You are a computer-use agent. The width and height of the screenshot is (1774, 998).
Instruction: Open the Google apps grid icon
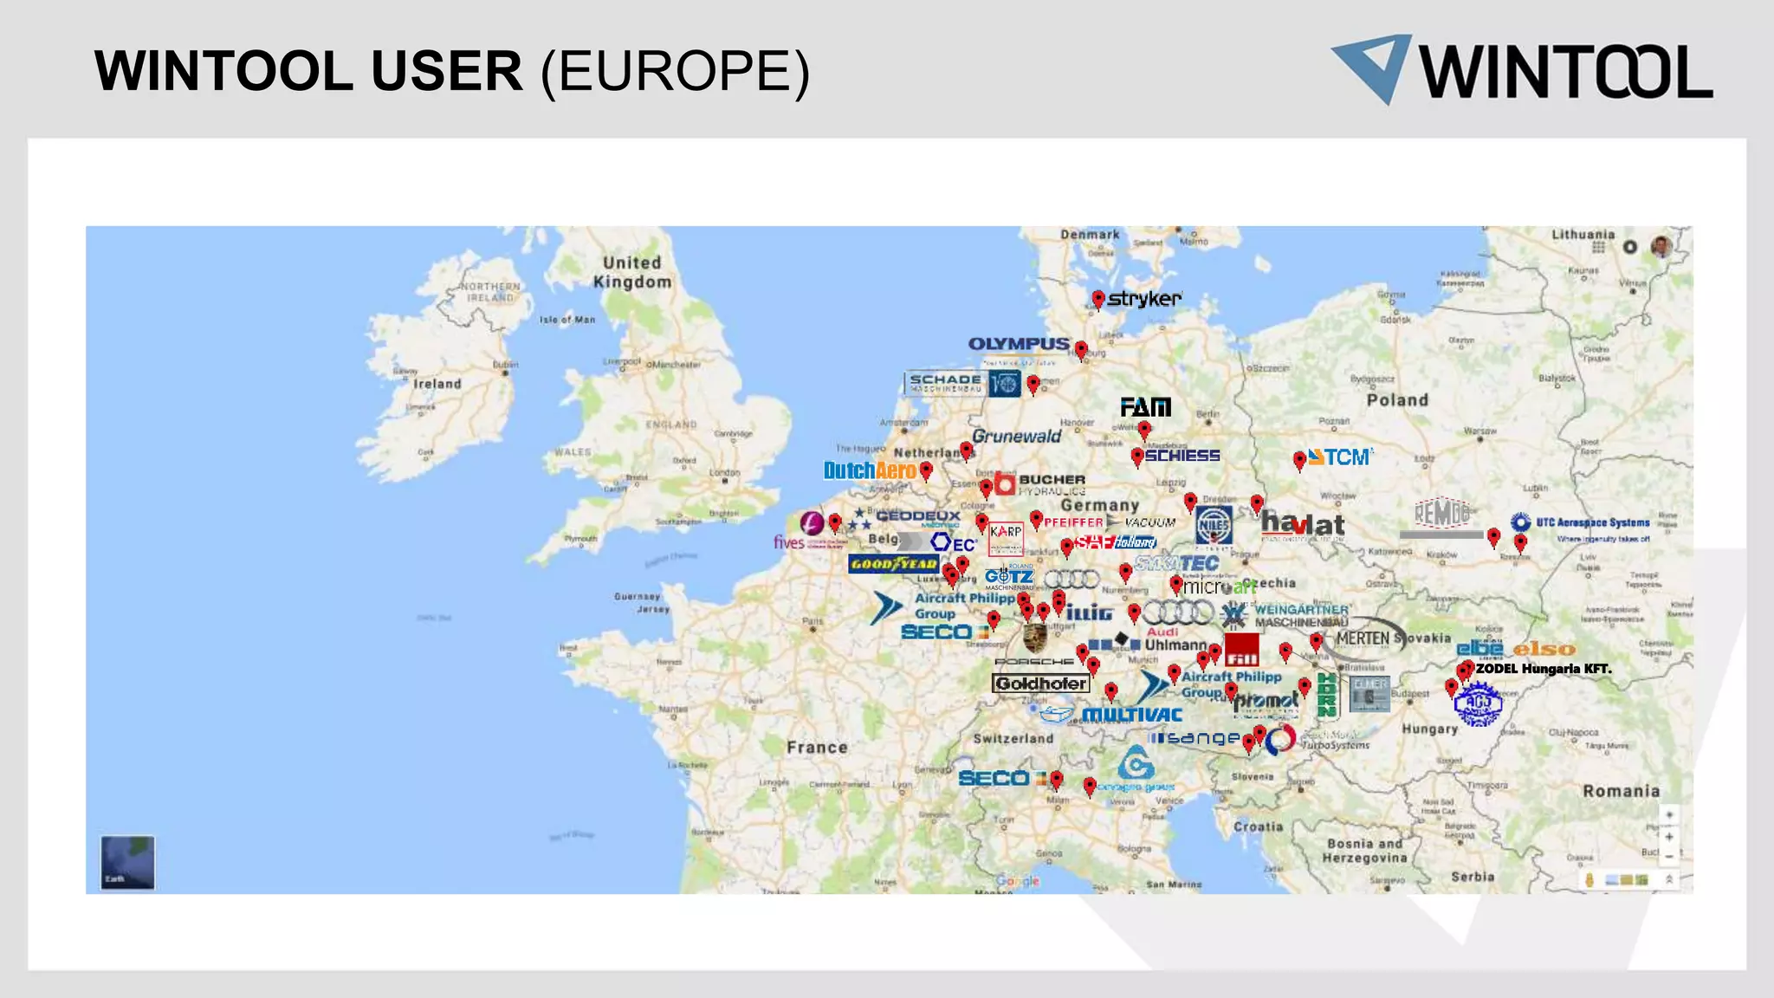tap(1598, 248)
